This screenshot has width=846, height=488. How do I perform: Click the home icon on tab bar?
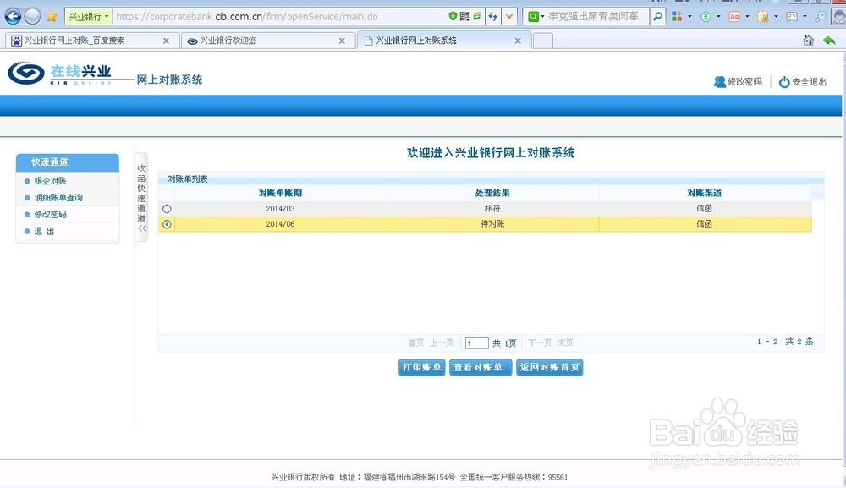(808, 40)
